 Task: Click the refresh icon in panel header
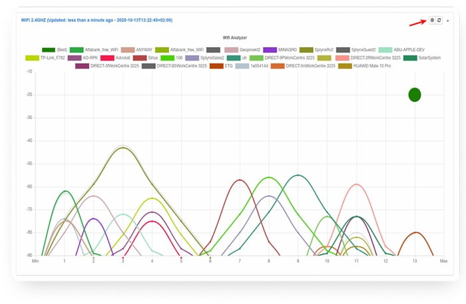tap(439, 21)
